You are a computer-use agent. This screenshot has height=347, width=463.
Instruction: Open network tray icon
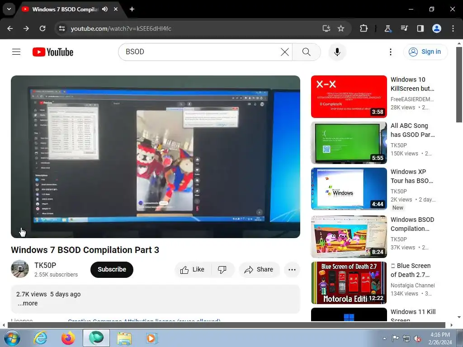click(x=406, y=338)
